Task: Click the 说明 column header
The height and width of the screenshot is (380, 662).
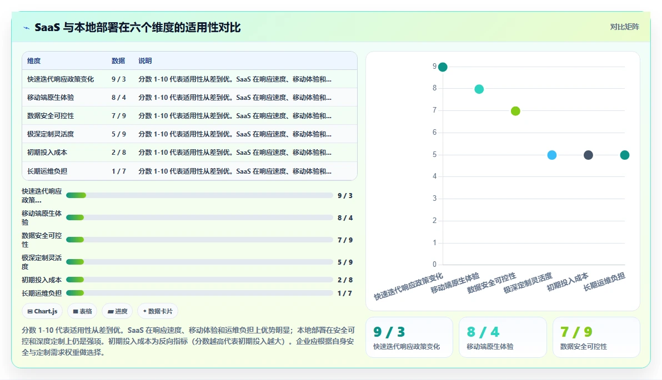Action: tap(145, 60)
